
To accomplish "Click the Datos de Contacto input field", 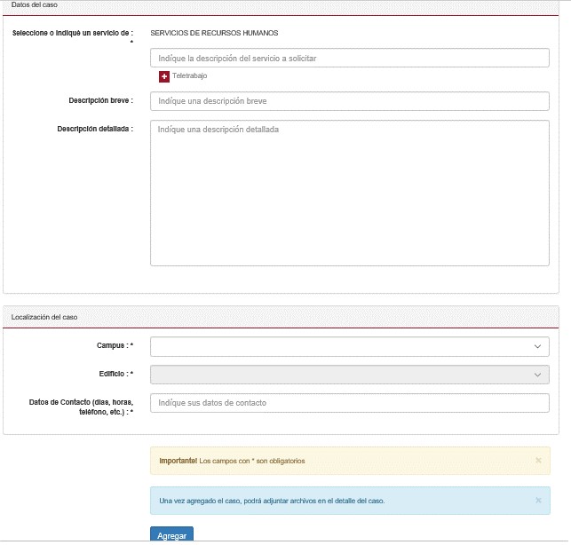I will pos(349,403).
